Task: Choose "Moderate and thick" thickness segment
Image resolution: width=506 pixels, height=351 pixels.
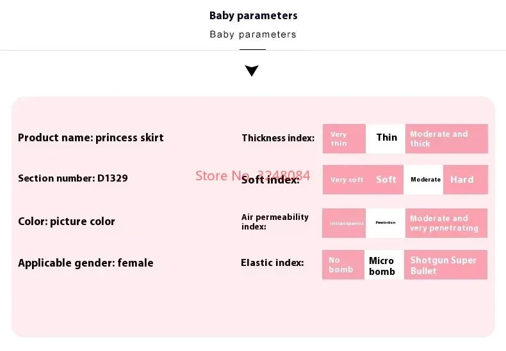Action: (x=446, y=139)
